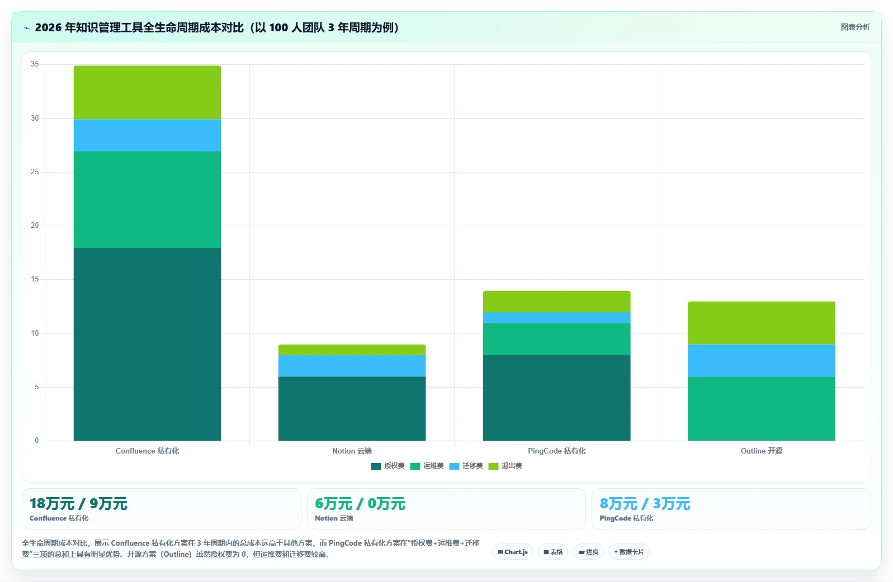Screen dimensions: 893x582
Task: Click the 18万元 / 9万元 value
Action: point(78,504)
